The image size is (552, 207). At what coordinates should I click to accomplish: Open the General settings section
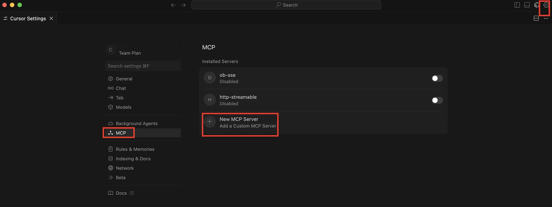(124, 79)
